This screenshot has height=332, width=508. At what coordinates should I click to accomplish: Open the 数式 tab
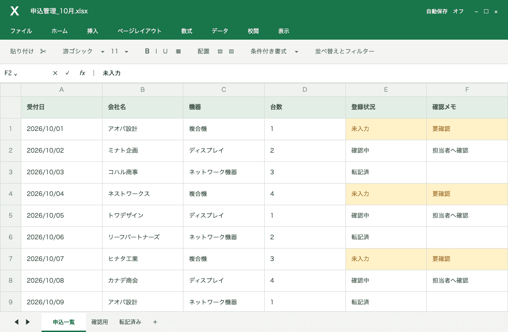coord(187,31)
